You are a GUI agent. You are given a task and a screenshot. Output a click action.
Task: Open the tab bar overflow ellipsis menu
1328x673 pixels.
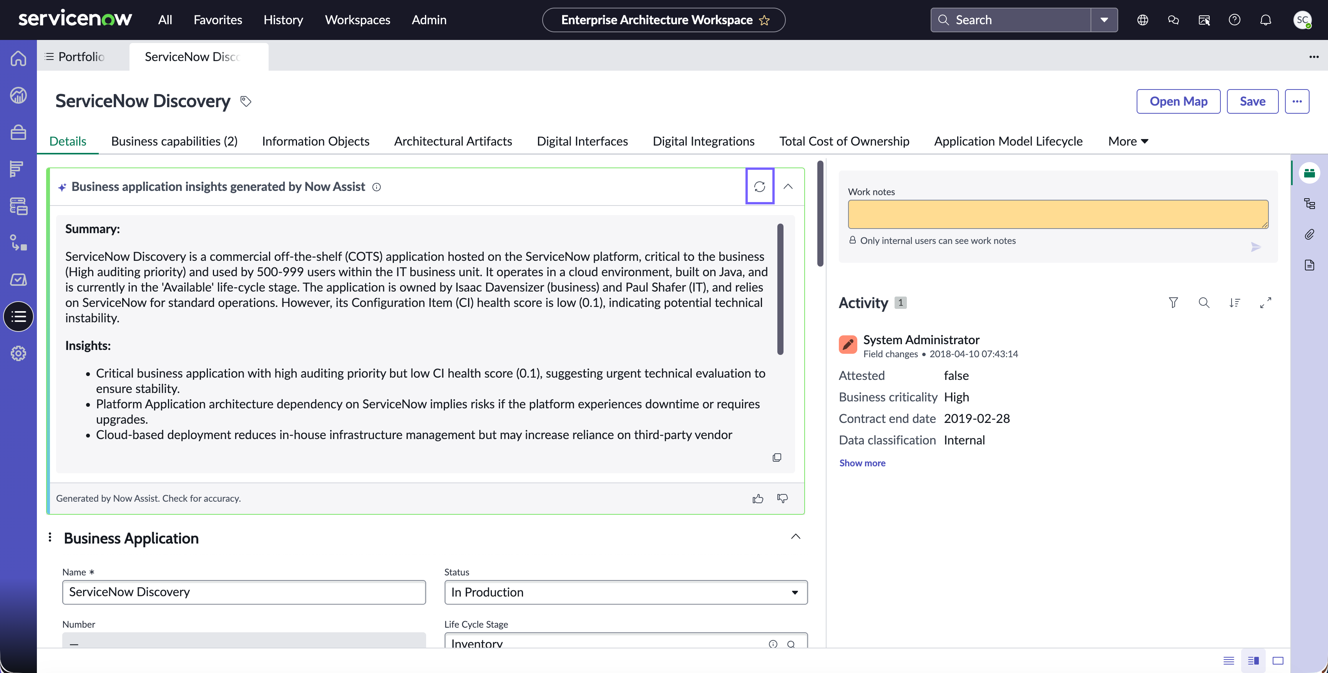(x=1314, y=57)
